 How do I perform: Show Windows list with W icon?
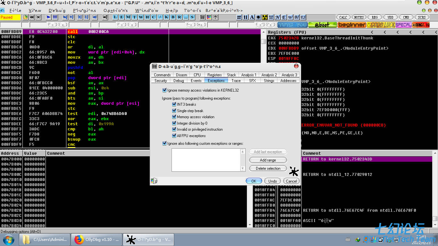coord(141,17)
